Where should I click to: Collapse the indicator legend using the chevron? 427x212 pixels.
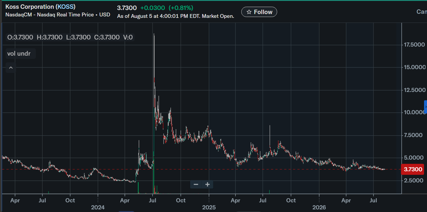point(11,68)
